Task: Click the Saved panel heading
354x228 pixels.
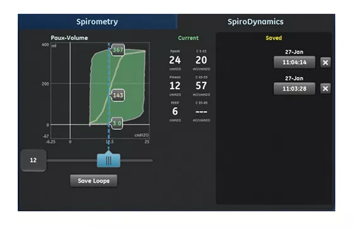Action: pyautogui.click(x=274, y=38)
